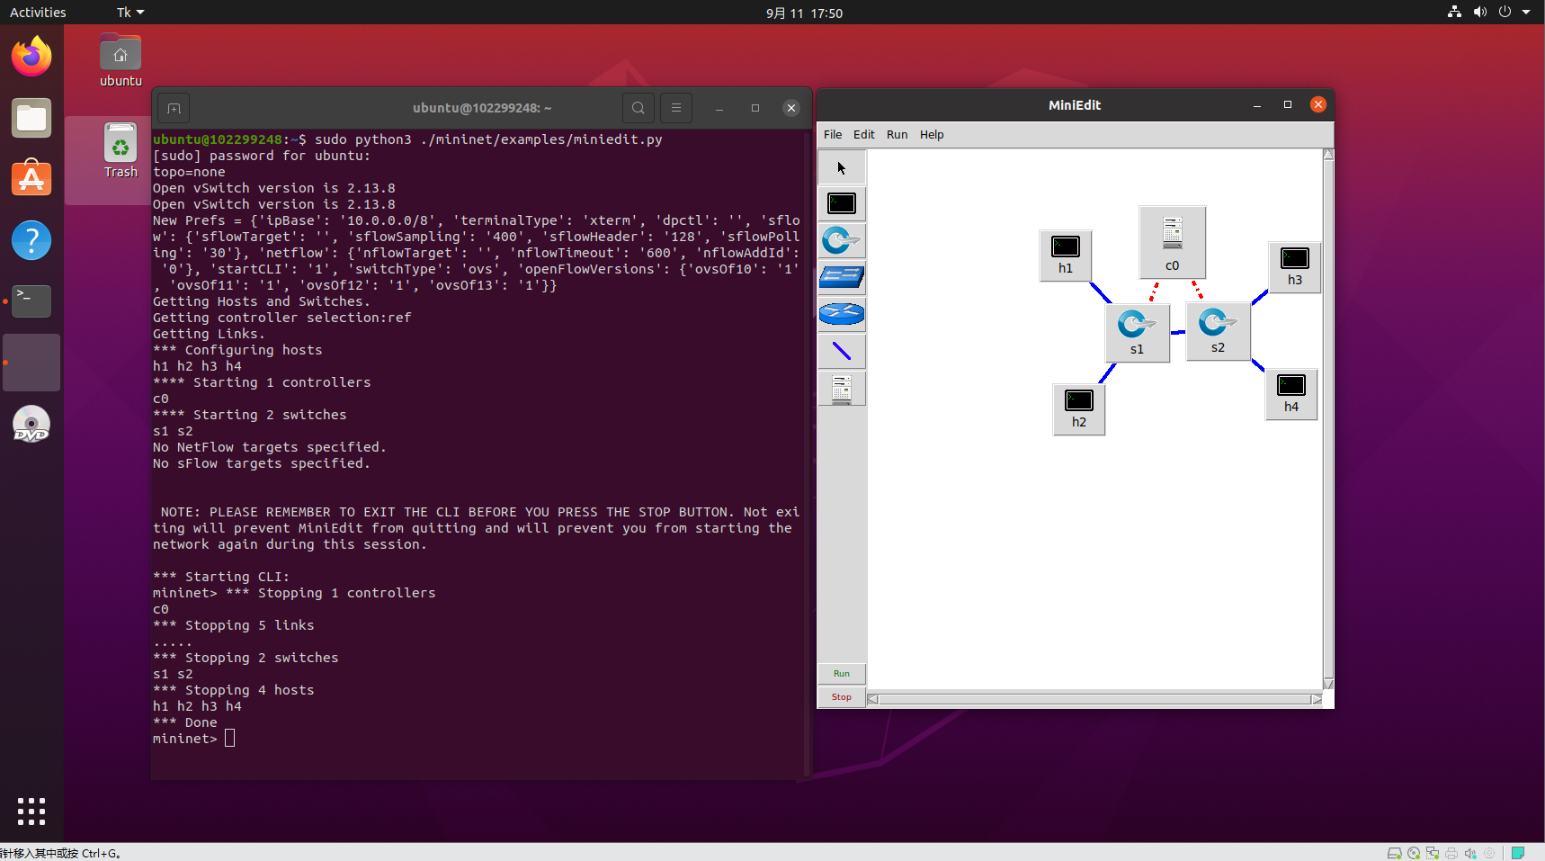1545x861 pixels.
Task: Click controller c0 on the canvas
Action: pos(1173,242)
